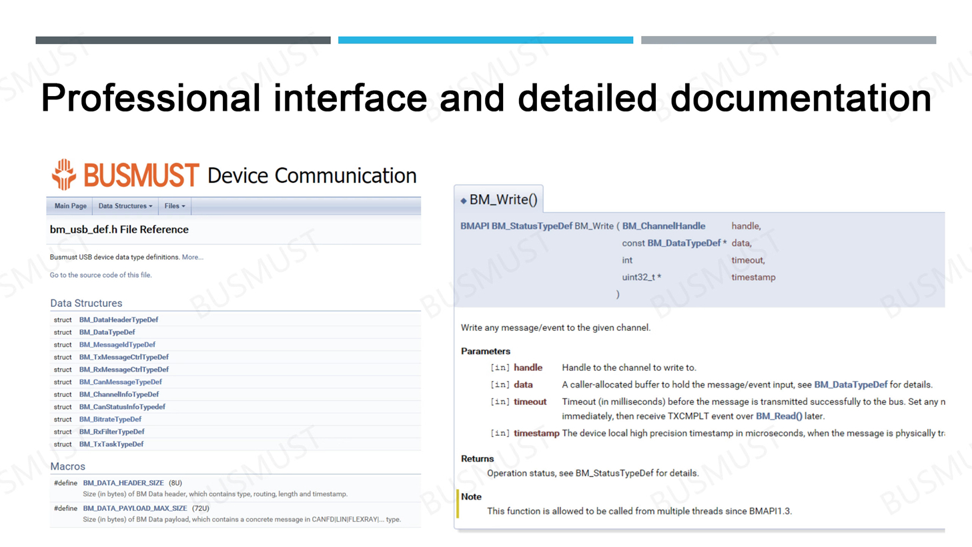Expand the Data Structures dropdown menu
972x547 pixels.
tap(125, 206)
